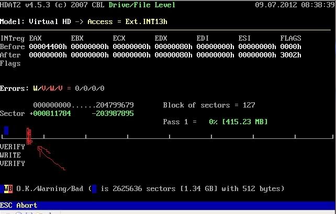
Task: Click the INTreg column header
Action: 12,38
